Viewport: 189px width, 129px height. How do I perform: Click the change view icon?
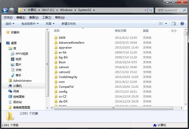tap(161, 23)
